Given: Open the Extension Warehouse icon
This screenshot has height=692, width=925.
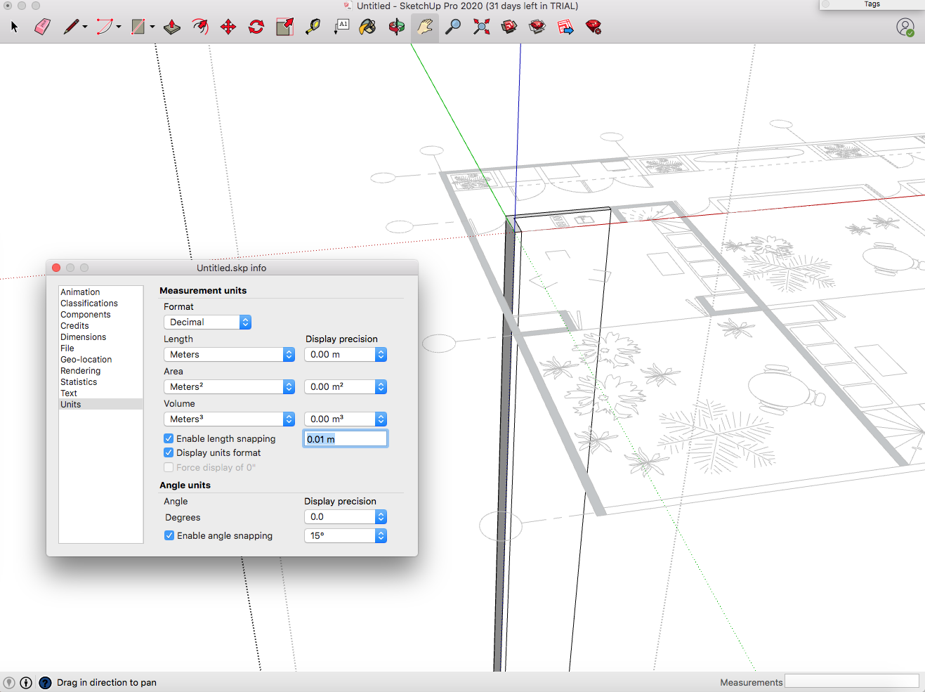Looking at the screenshot, I should (537, 27).
